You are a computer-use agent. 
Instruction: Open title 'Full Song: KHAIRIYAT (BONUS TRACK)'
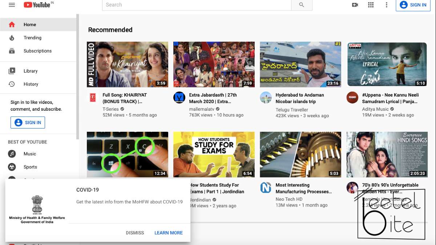pos(125,98)
